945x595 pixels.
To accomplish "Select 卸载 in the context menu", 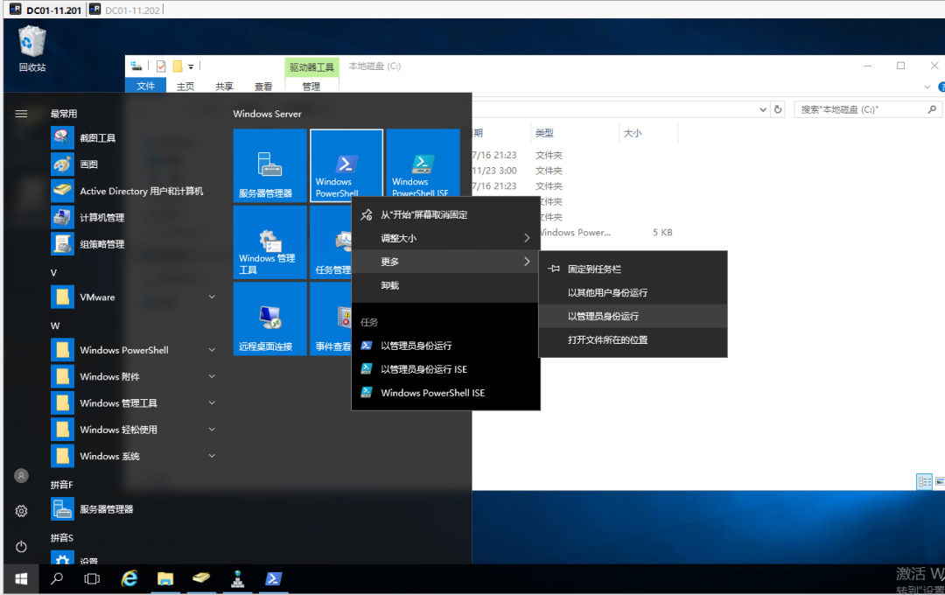I will [445, 285].
